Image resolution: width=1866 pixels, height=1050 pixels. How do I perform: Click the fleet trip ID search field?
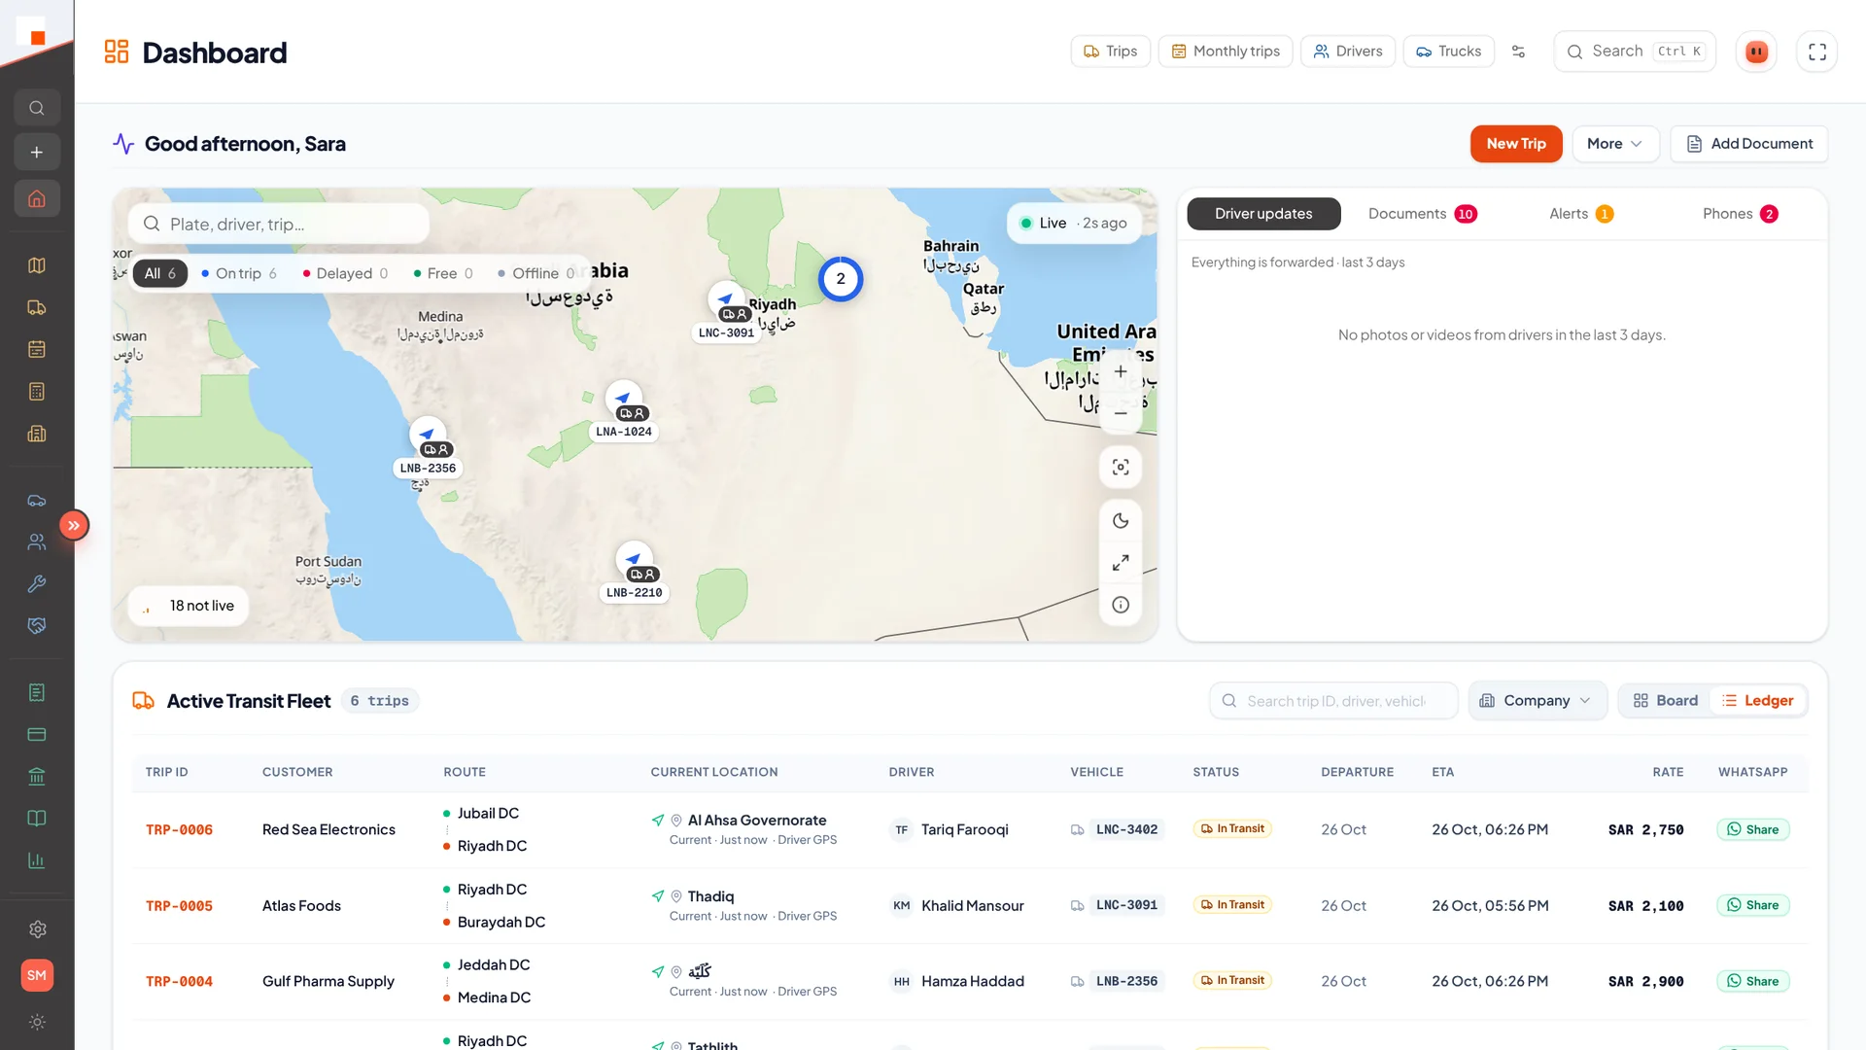pyautogui.click(x=1333, y=701)
